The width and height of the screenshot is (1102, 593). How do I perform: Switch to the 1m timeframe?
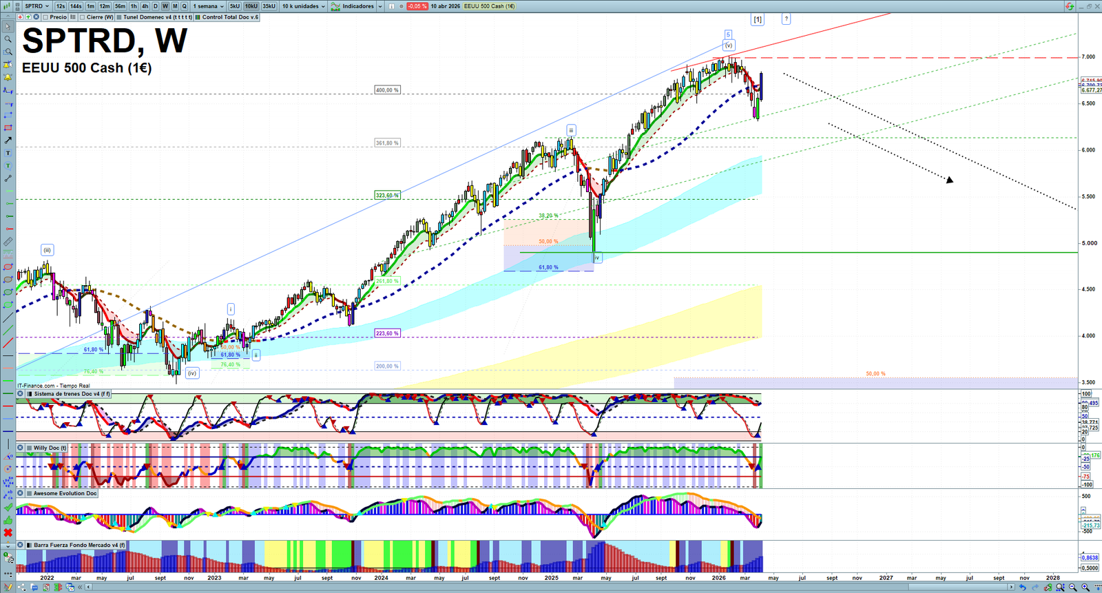pyautogui.click(x=90, y=6)
